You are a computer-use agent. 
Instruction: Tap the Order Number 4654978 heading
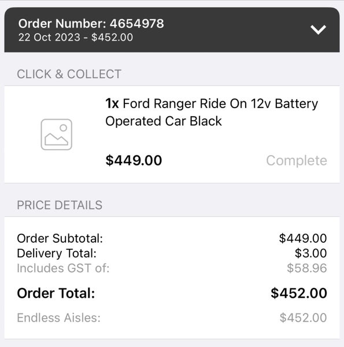tap(91, 24)
